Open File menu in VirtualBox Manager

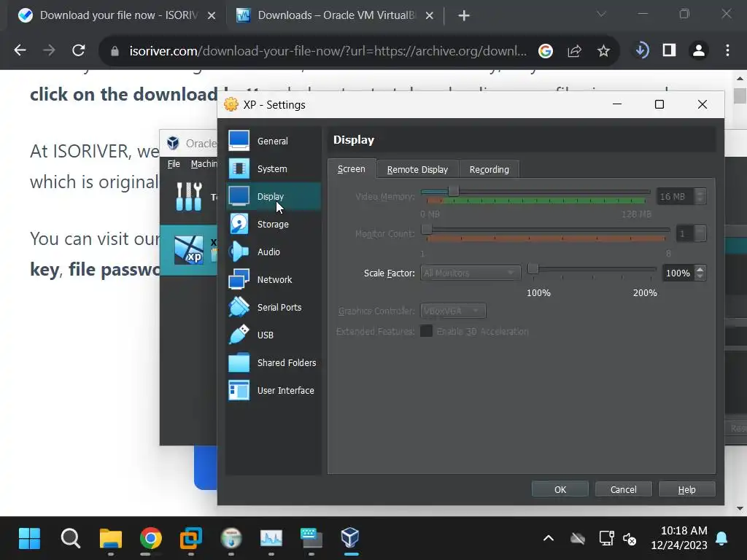(174, 164)
